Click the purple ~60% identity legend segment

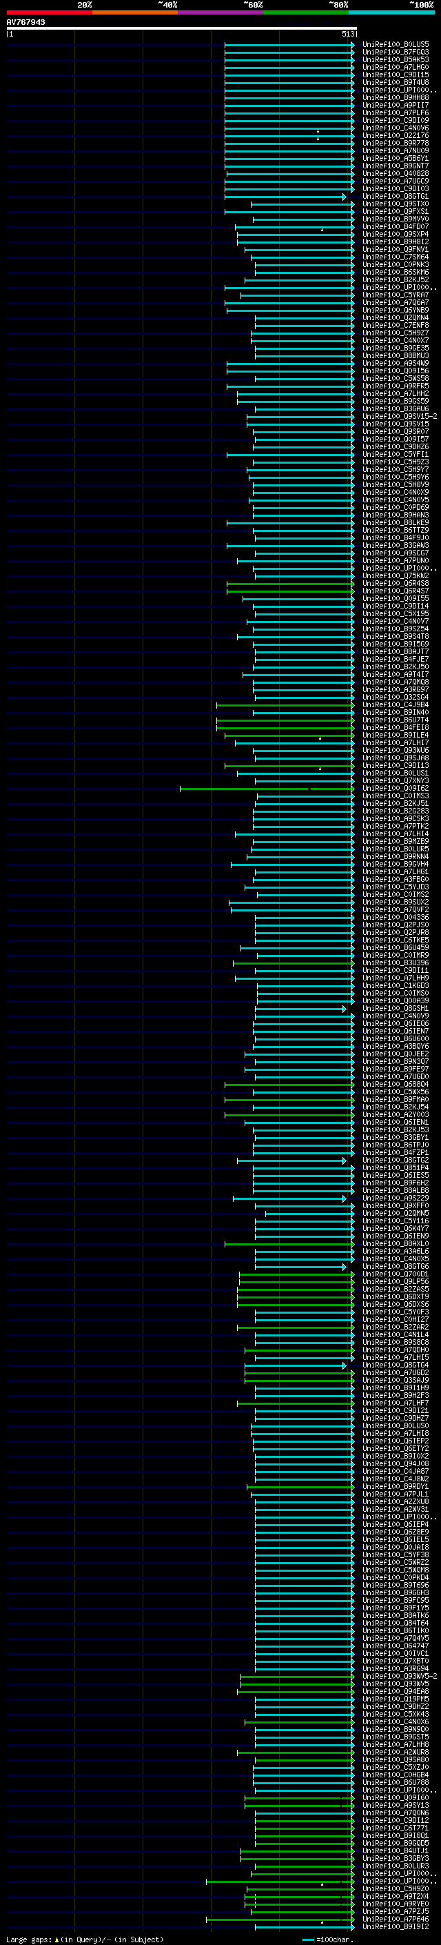(220, 12)
